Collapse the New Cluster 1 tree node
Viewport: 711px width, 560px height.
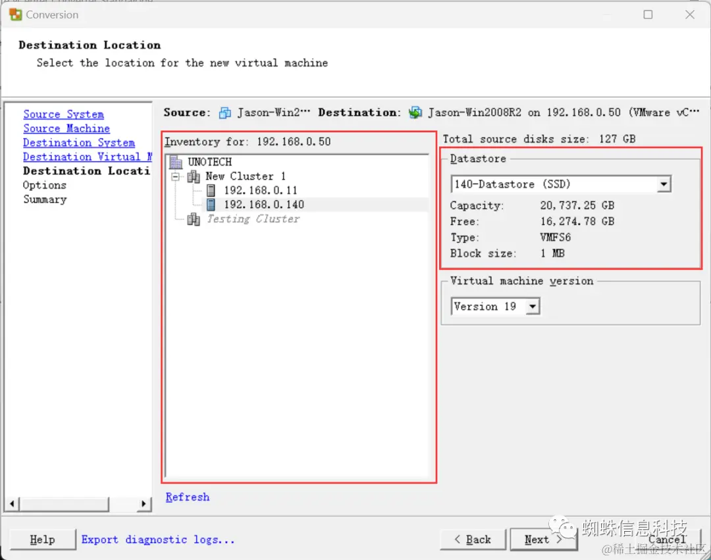click(176, 176)
